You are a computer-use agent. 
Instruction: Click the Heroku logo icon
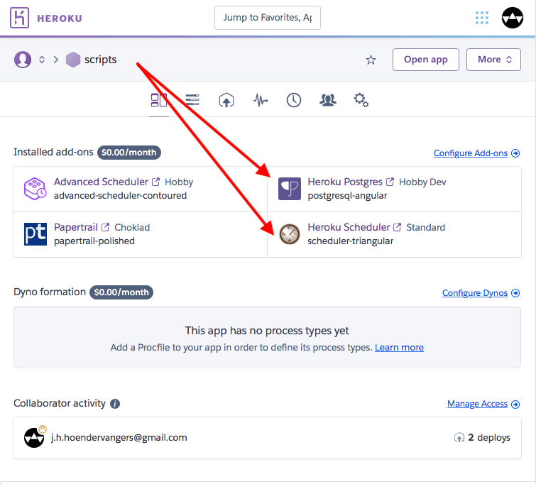pyautogui.click(x=19, y=18)
